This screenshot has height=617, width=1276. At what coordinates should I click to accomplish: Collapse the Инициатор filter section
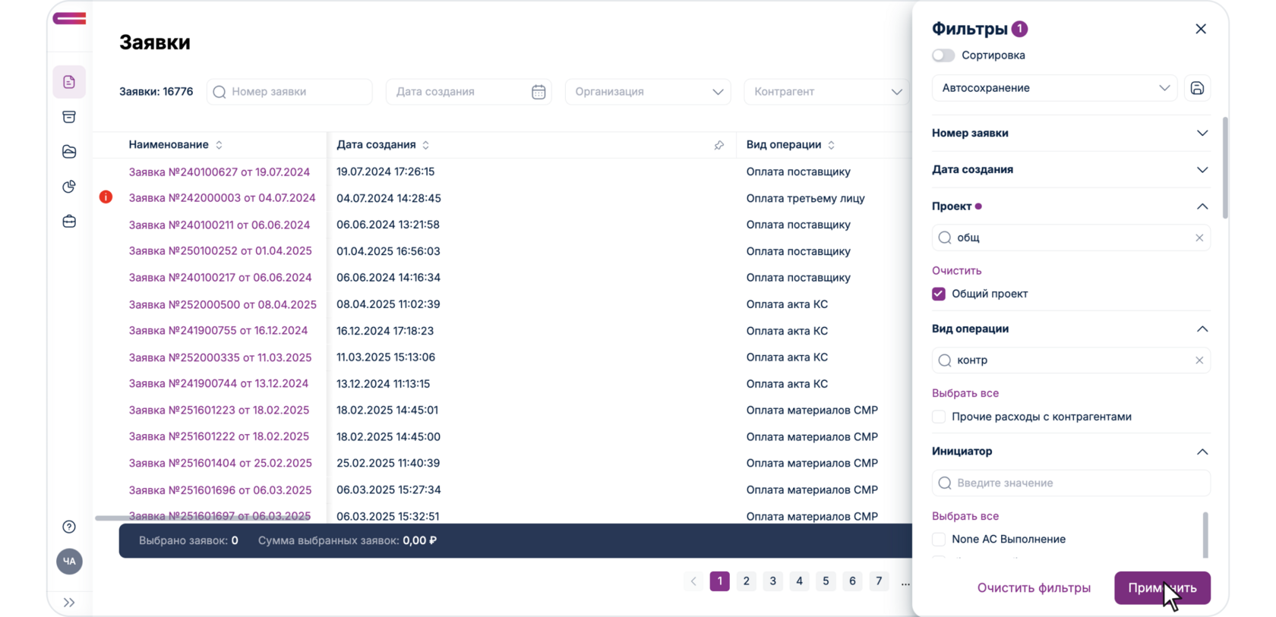[1202, 452]
